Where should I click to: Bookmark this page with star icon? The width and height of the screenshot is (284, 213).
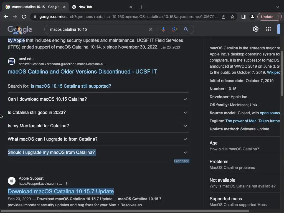pos(232,17)
